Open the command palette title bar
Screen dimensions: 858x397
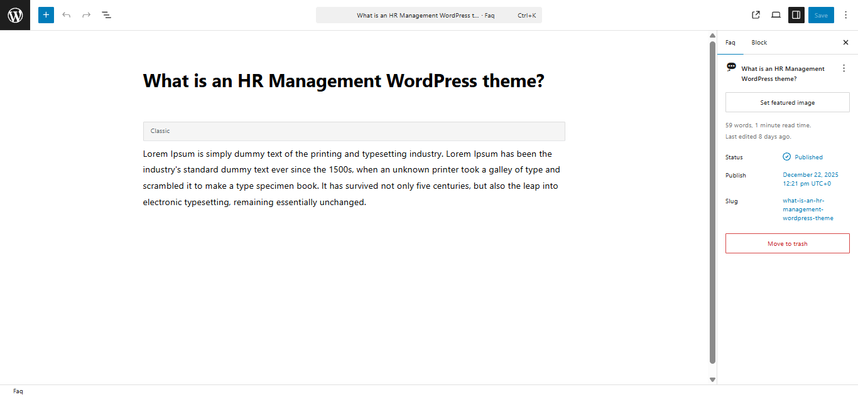click(428, 15)
